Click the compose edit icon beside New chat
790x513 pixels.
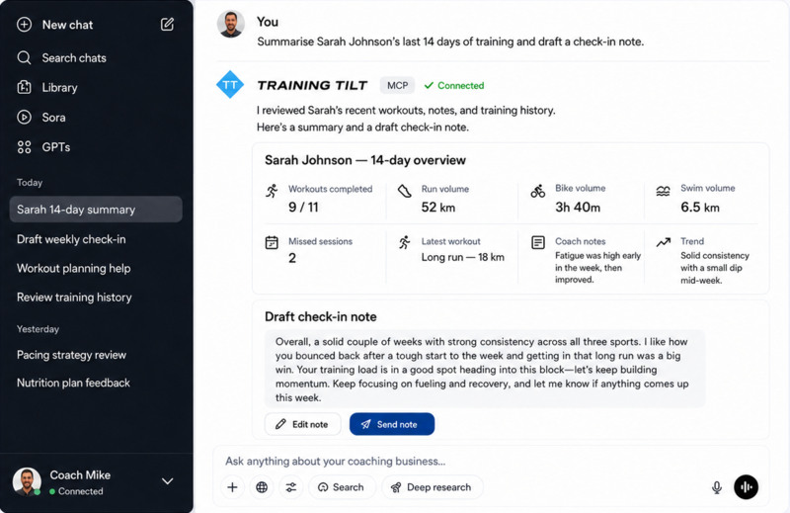(x=167, y=24)
